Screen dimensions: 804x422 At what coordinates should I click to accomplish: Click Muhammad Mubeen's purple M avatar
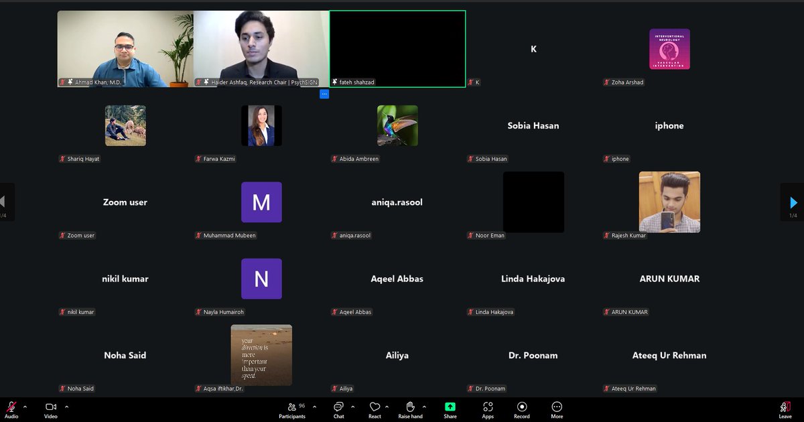[x=261, y=202]
